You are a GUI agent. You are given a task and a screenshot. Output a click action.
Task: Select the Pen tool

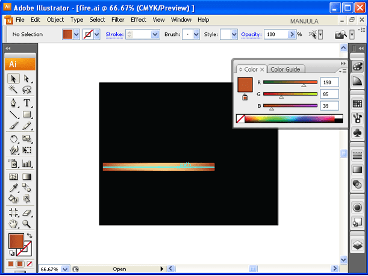click(13, 103)
